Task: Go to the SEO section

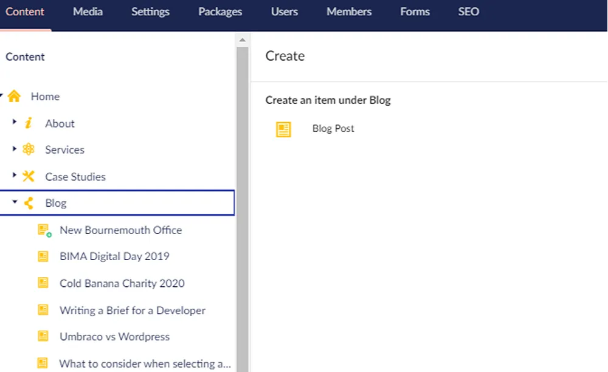Action: [469, 12]
